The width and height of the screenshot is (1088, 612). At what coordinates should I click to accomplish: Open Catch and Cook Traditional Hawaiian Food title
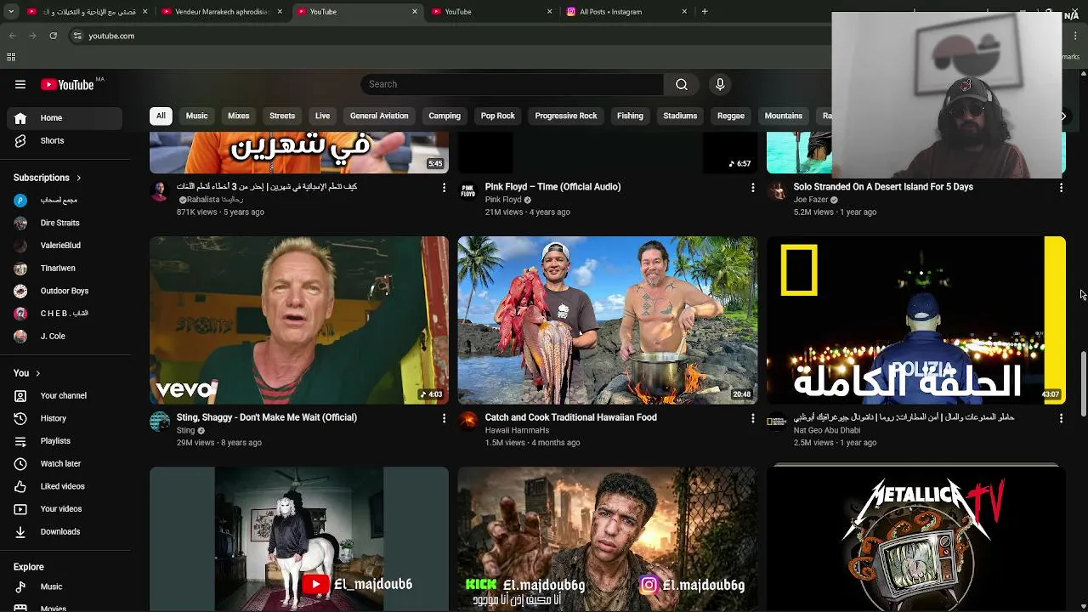570,417
